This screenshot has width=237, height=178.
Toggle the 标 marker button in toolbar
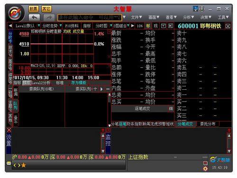(x=148, y=26)
